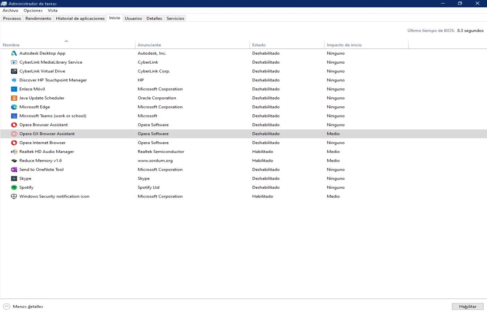Click the Autodesk, Inc. publisher cell

tap(152, 53)
